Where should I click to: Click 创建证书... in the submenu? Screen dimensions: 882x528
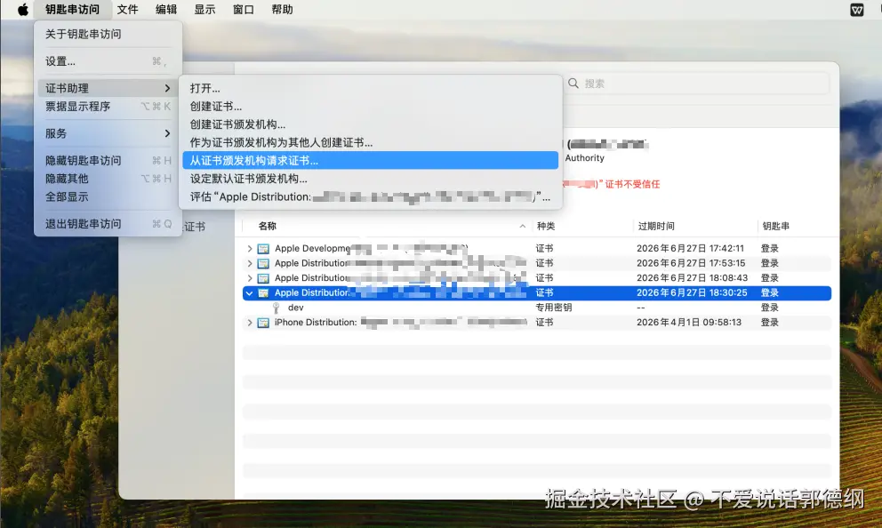pos(370,107)
